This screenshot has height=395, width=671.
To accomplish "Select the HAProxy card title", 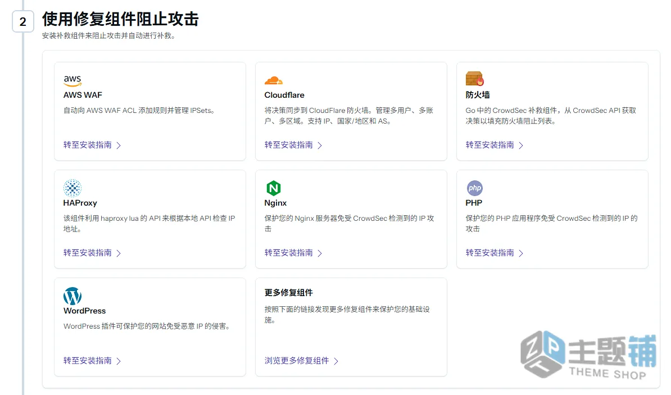I will tap(80, 203).
